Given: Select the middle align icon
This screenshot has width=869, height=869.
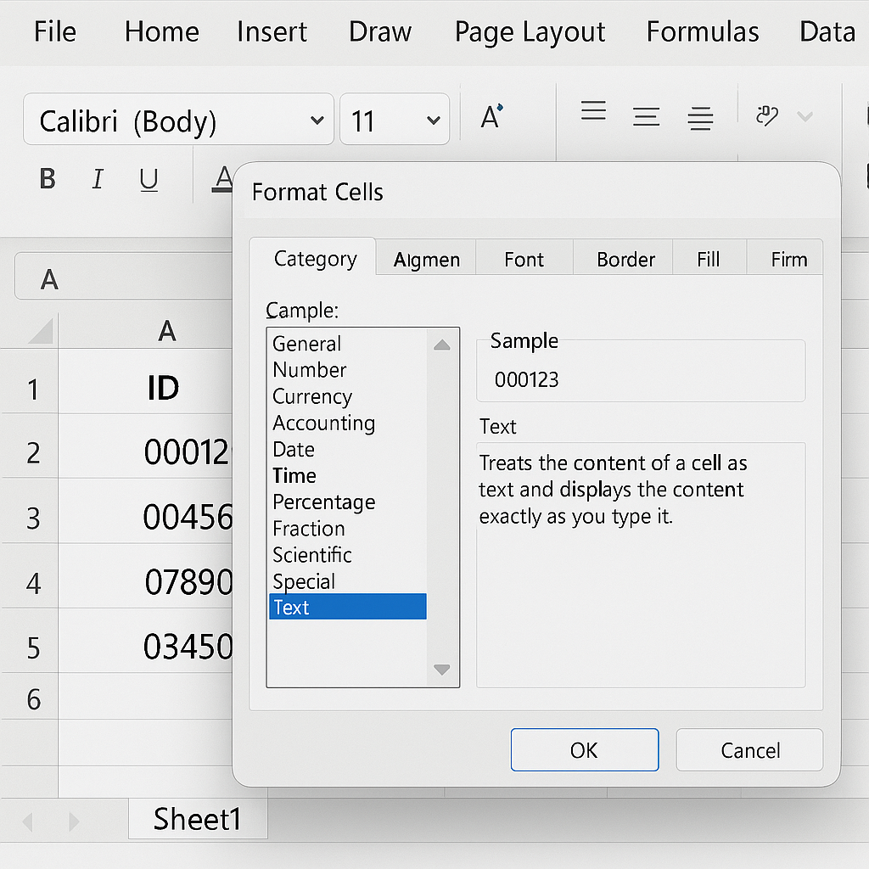Looking at the screenshot, I should coord(646,116).
